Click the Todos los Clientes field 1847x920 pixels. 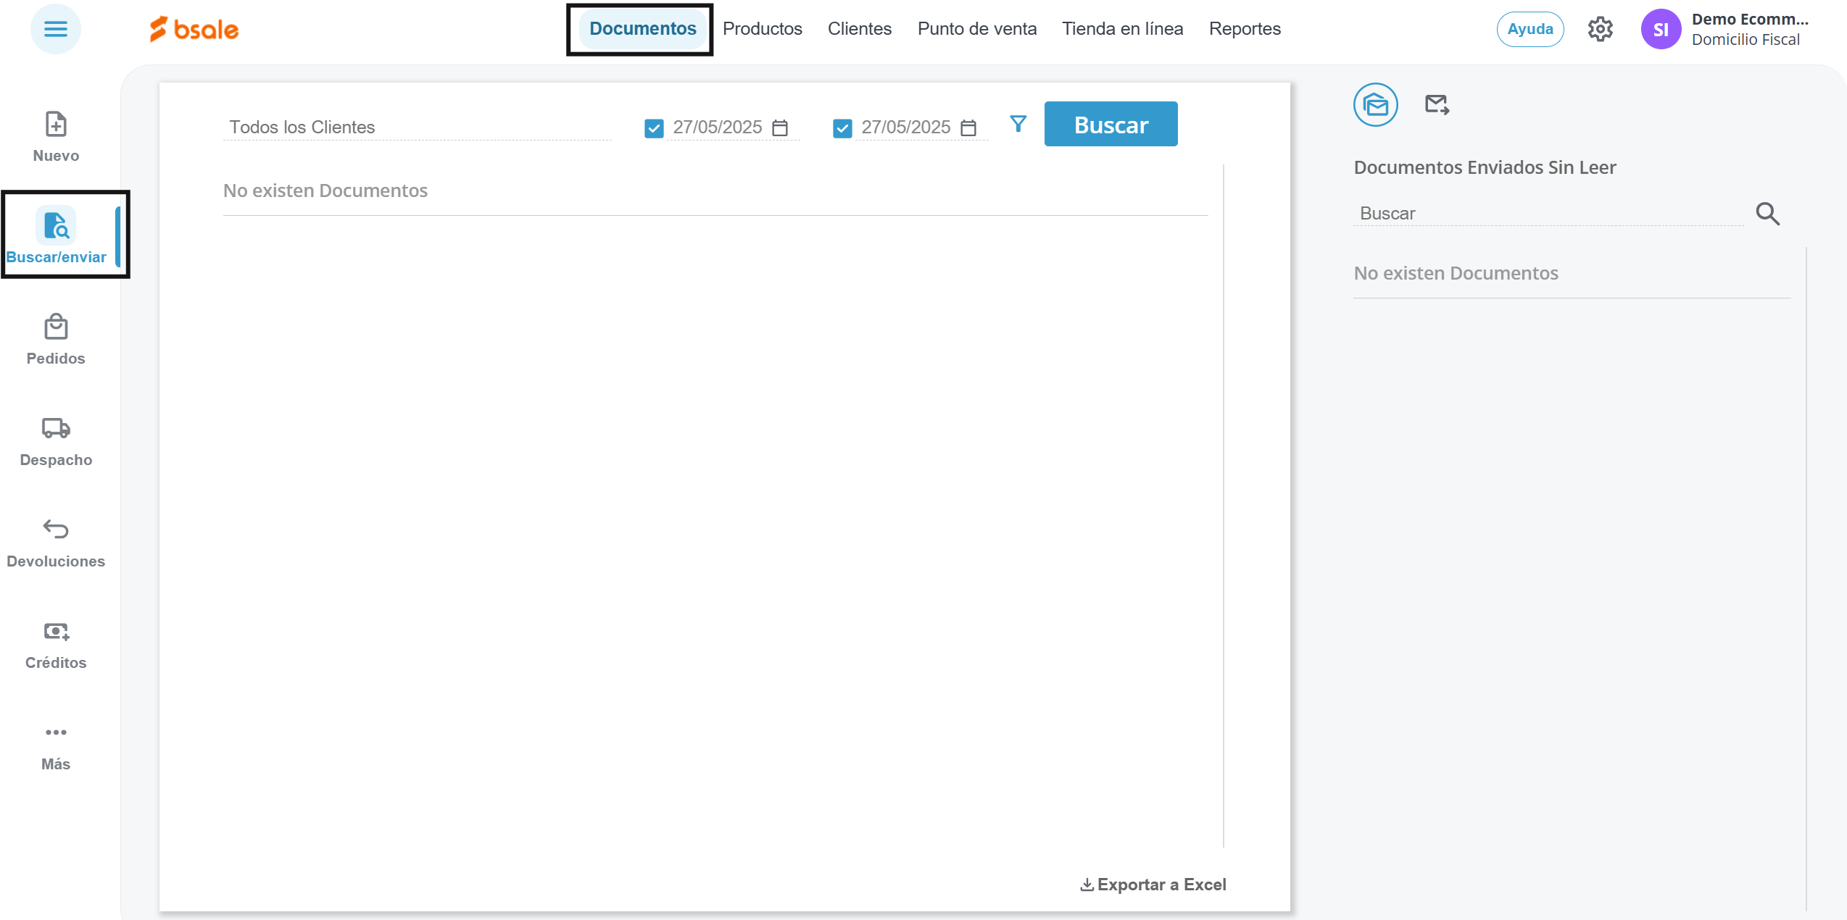coord(417,127)
